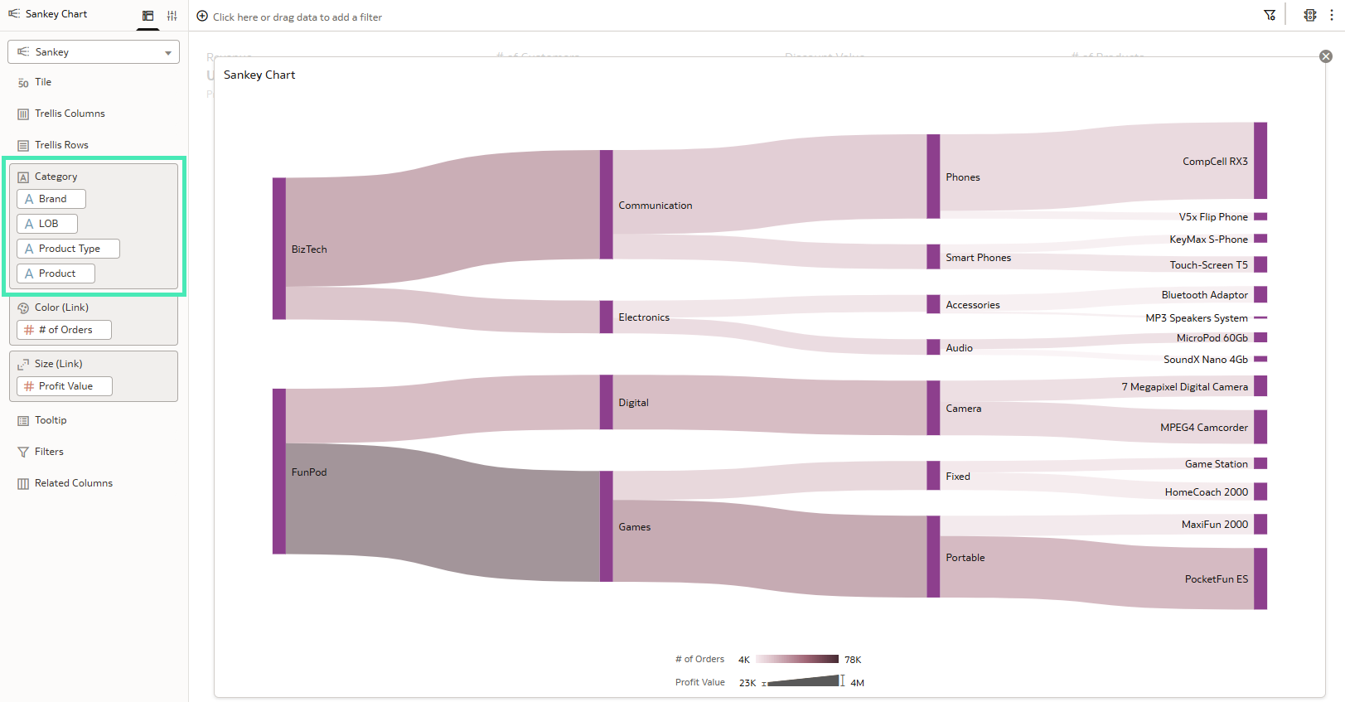Click the filter settings icon in the top toolbar
Screen dimensions: 1345x702
[1270, 14]
